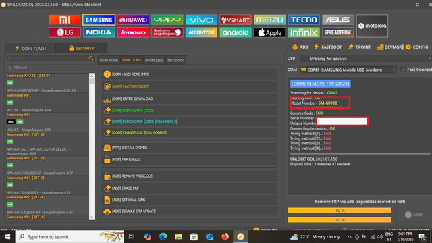Run [COM+ADB] Read Info

(190, 74)
